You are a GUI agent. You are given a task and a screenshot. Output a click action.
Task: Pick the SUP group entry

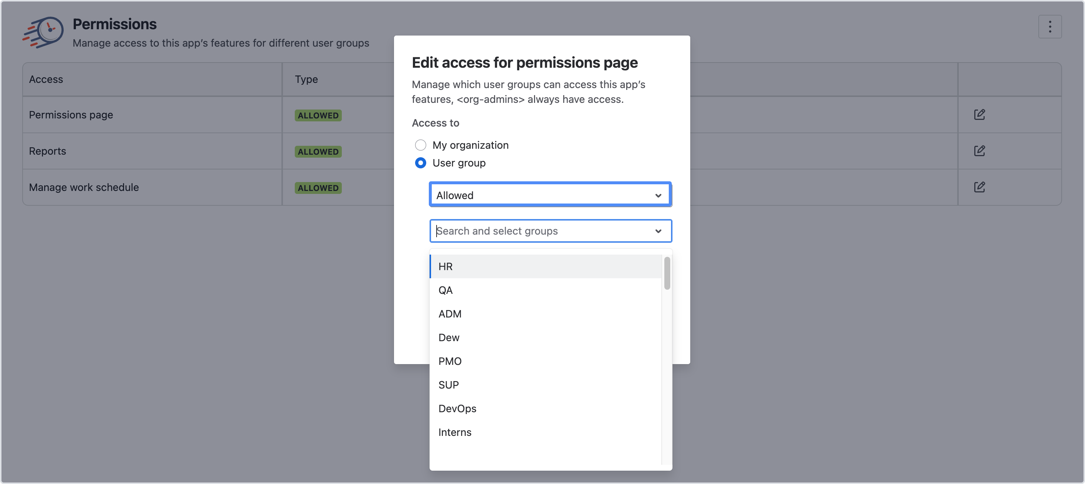(x=448, y=385)
